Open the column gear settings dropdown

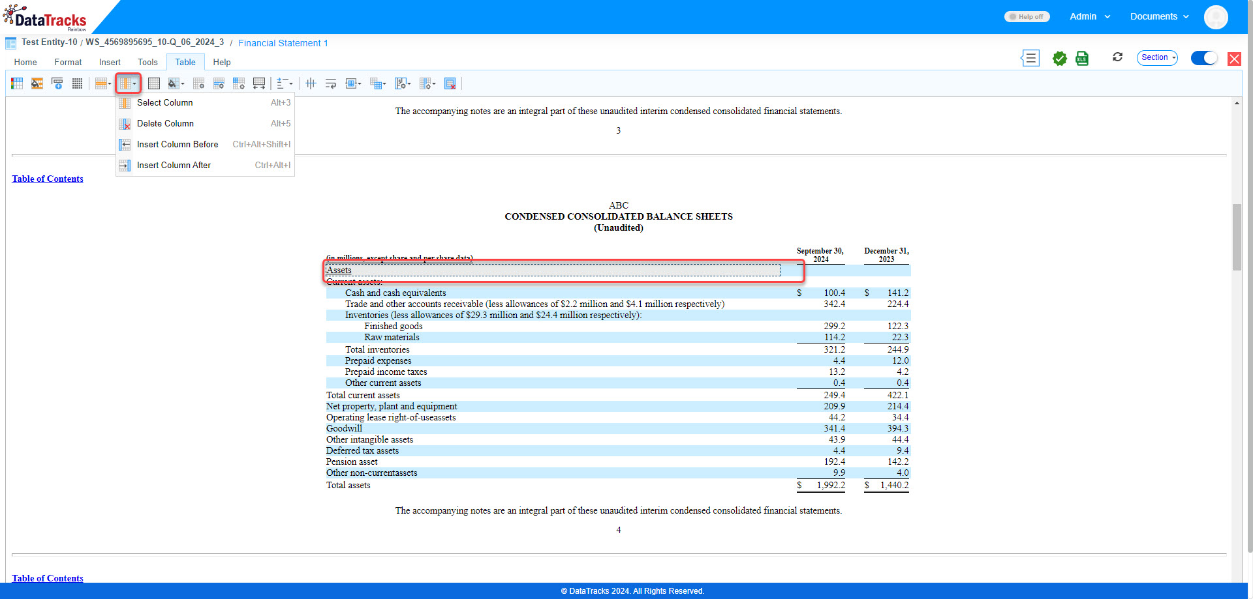tap(427, 83)
